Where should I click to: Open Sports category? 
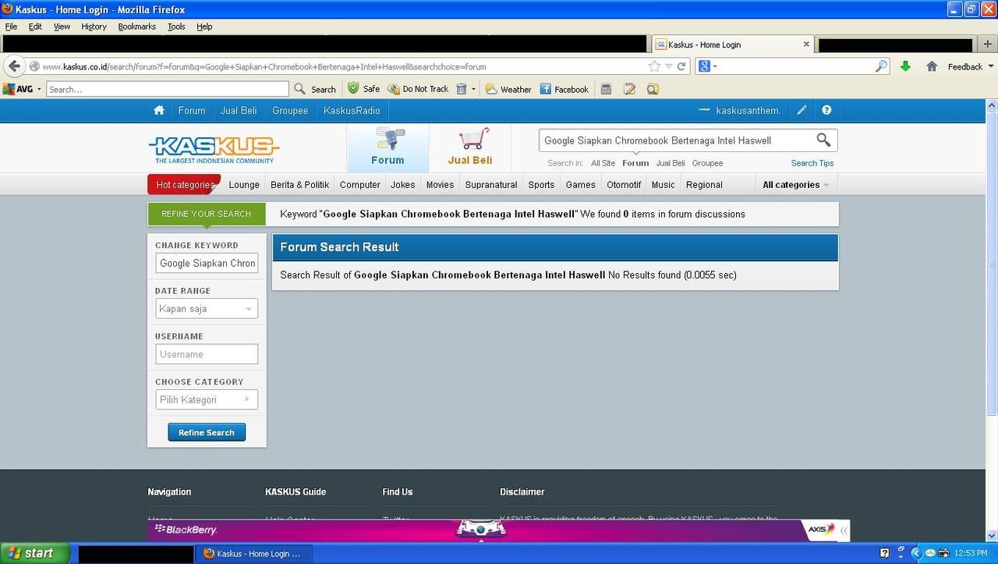pos(541,185)
